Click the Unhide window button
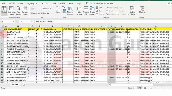Viewport: 172px width, 96px height. click(100, 14)
